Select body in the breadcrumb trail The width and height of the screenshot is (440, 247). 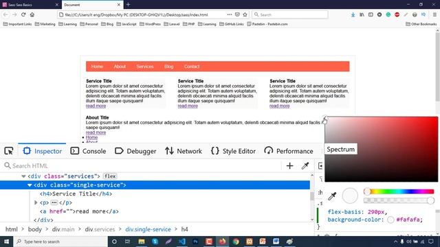coord(35,229)
